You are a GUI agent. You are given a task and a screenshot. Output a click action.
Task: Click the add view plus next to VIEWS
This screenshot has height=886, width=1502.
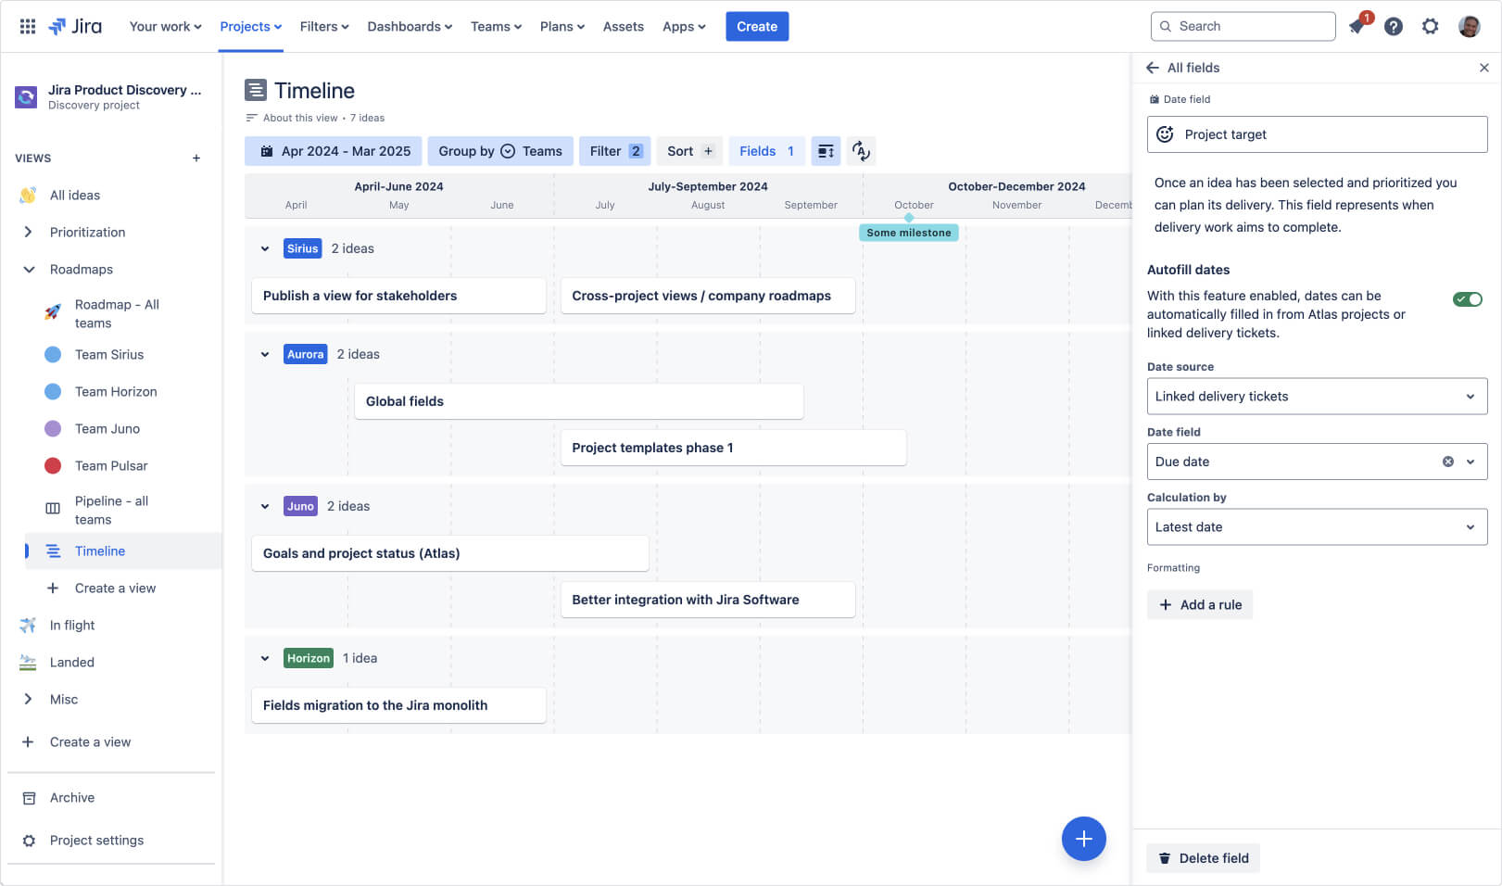(x=196, y=158)
